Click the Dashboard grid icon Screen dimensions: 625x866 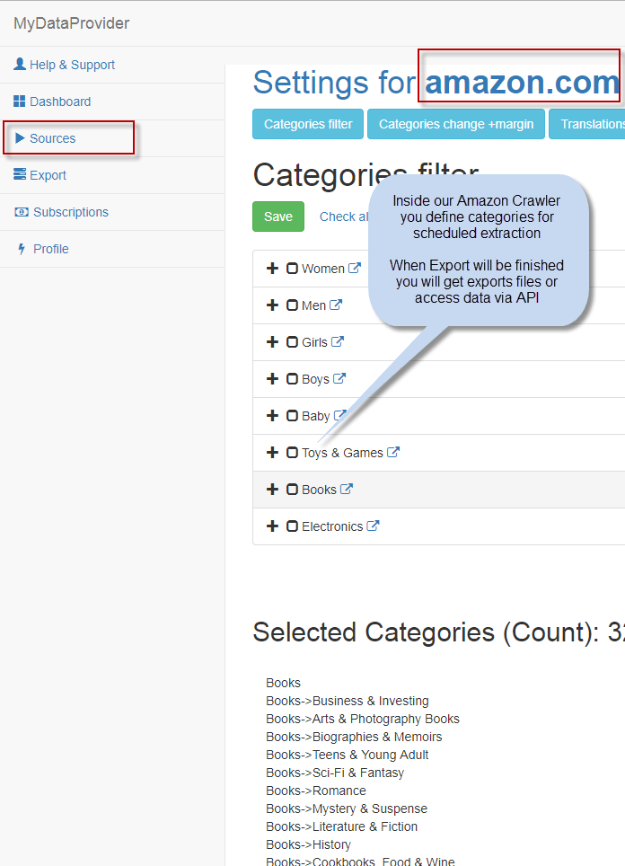[20, 102]
